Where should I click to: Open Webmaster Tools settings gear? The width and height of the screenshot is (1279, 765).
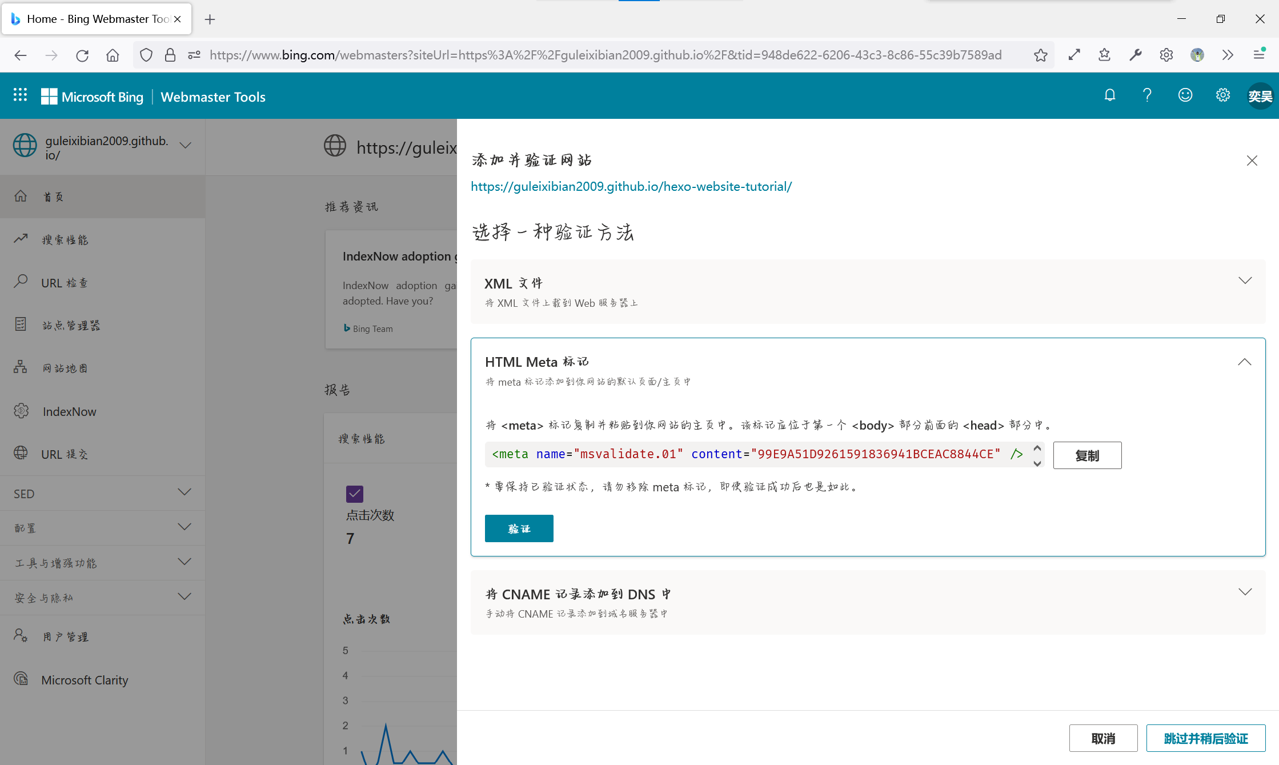pyautogui.click(x=1222, y=95)
